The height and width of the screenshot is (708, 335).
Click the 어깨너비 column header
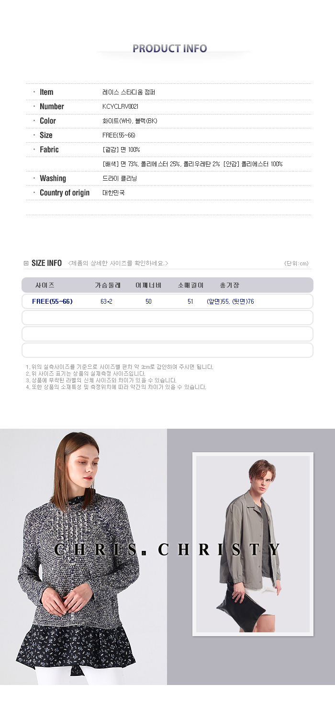click(x=148, y=285)
